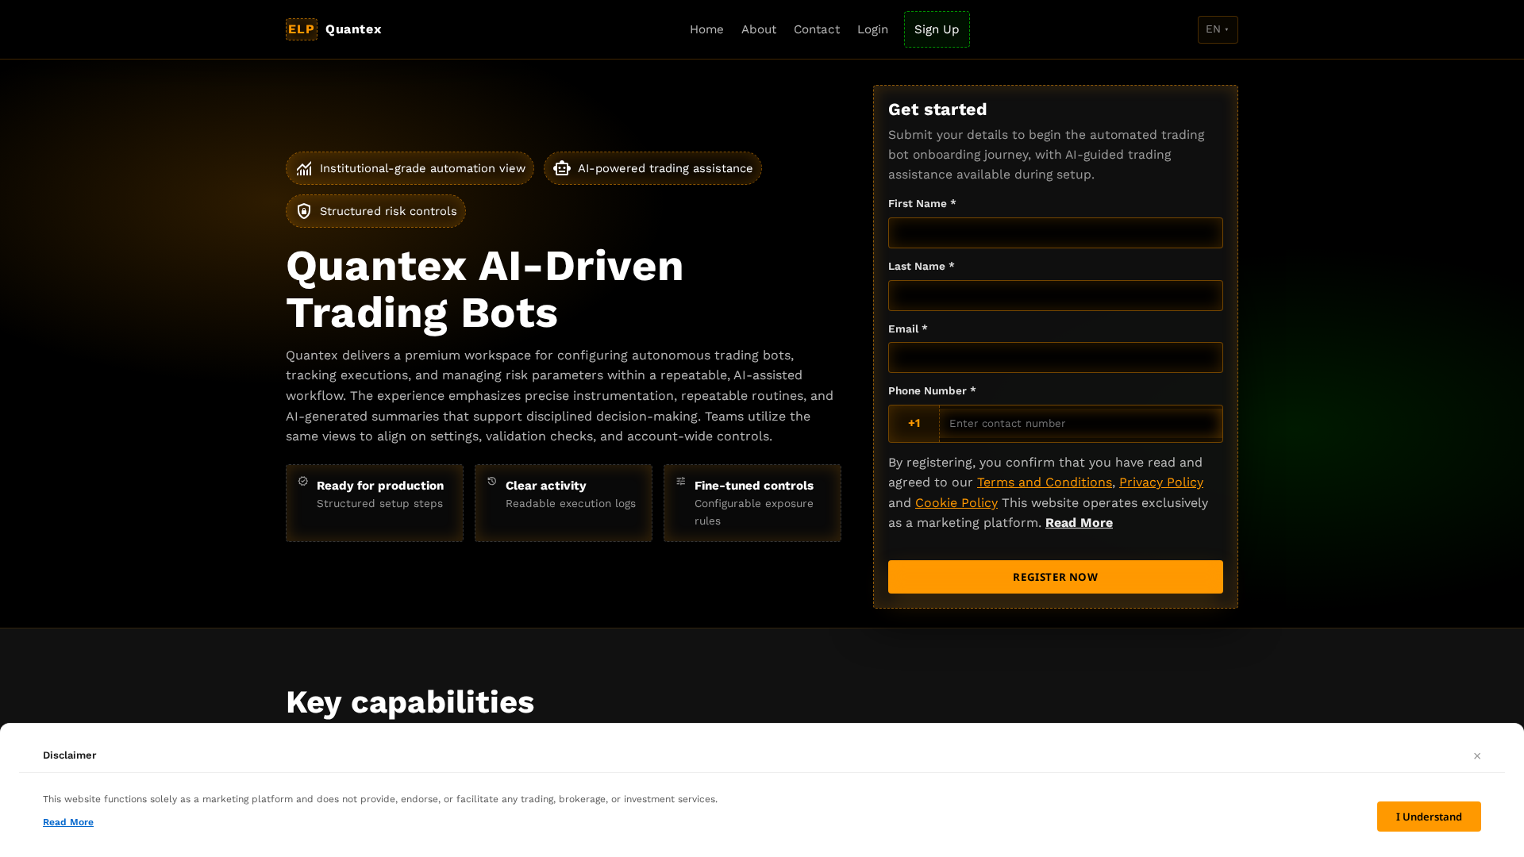Click the Phone Number * label

coord(932,391)
